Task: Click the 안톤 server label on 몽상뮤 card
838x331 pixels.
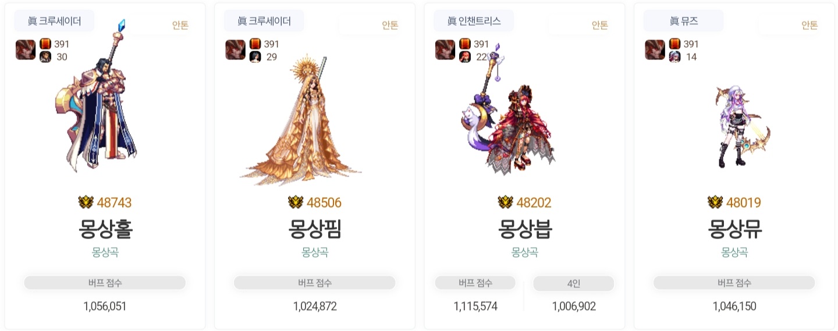Action: (x=809, y=25)
